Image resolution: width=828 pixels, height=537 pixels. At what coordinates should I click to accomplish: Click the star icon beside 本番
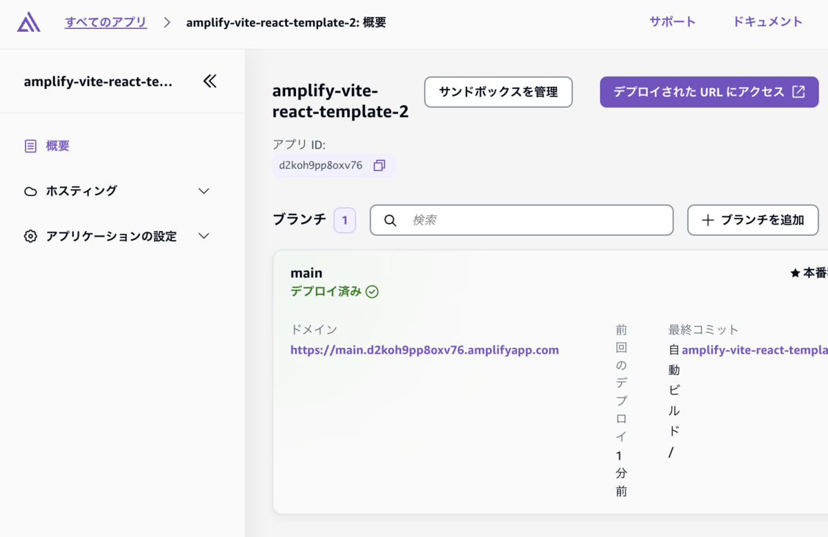coord(795,273)
